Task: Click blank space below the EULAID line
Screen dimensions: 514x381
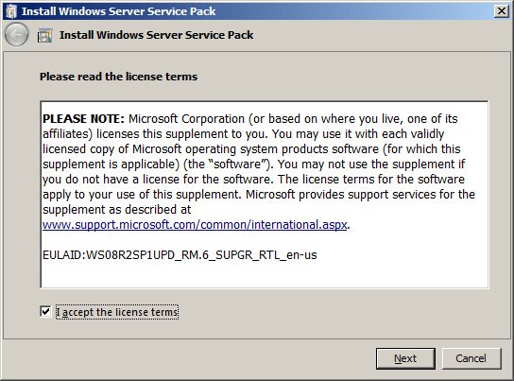Action: (265, 275)
